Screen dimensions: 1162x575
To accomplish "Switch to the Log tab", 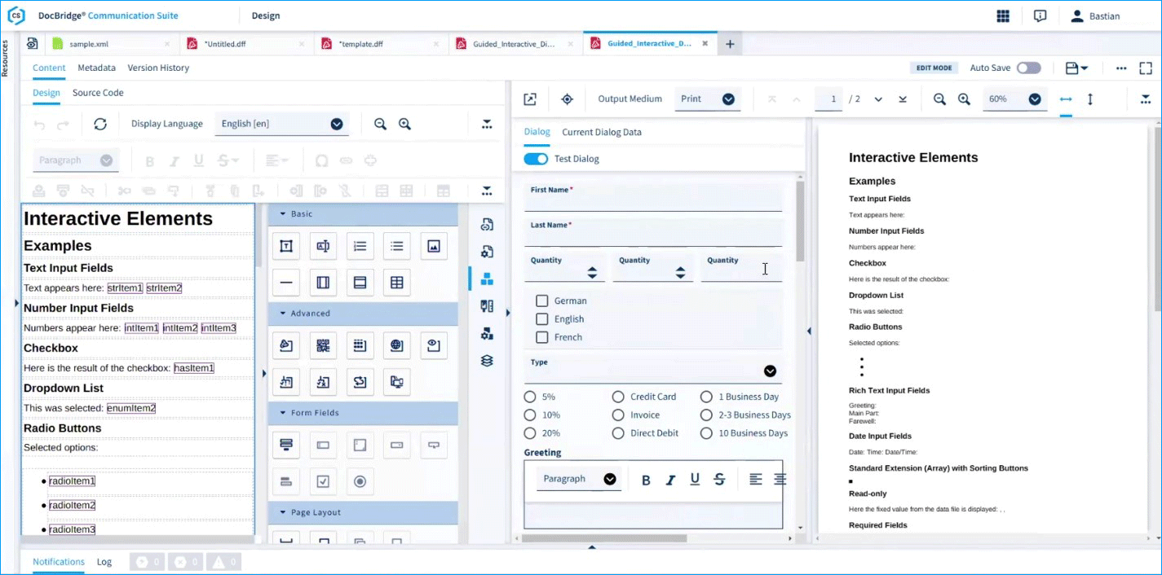I will 104,562.
